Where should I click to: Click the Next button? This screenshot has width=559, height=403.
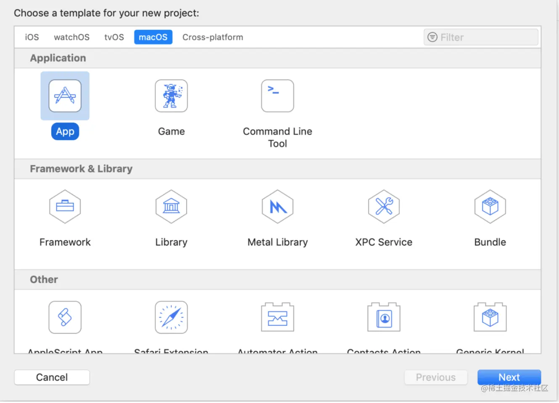pyautogui.click(x=509, y=377)
